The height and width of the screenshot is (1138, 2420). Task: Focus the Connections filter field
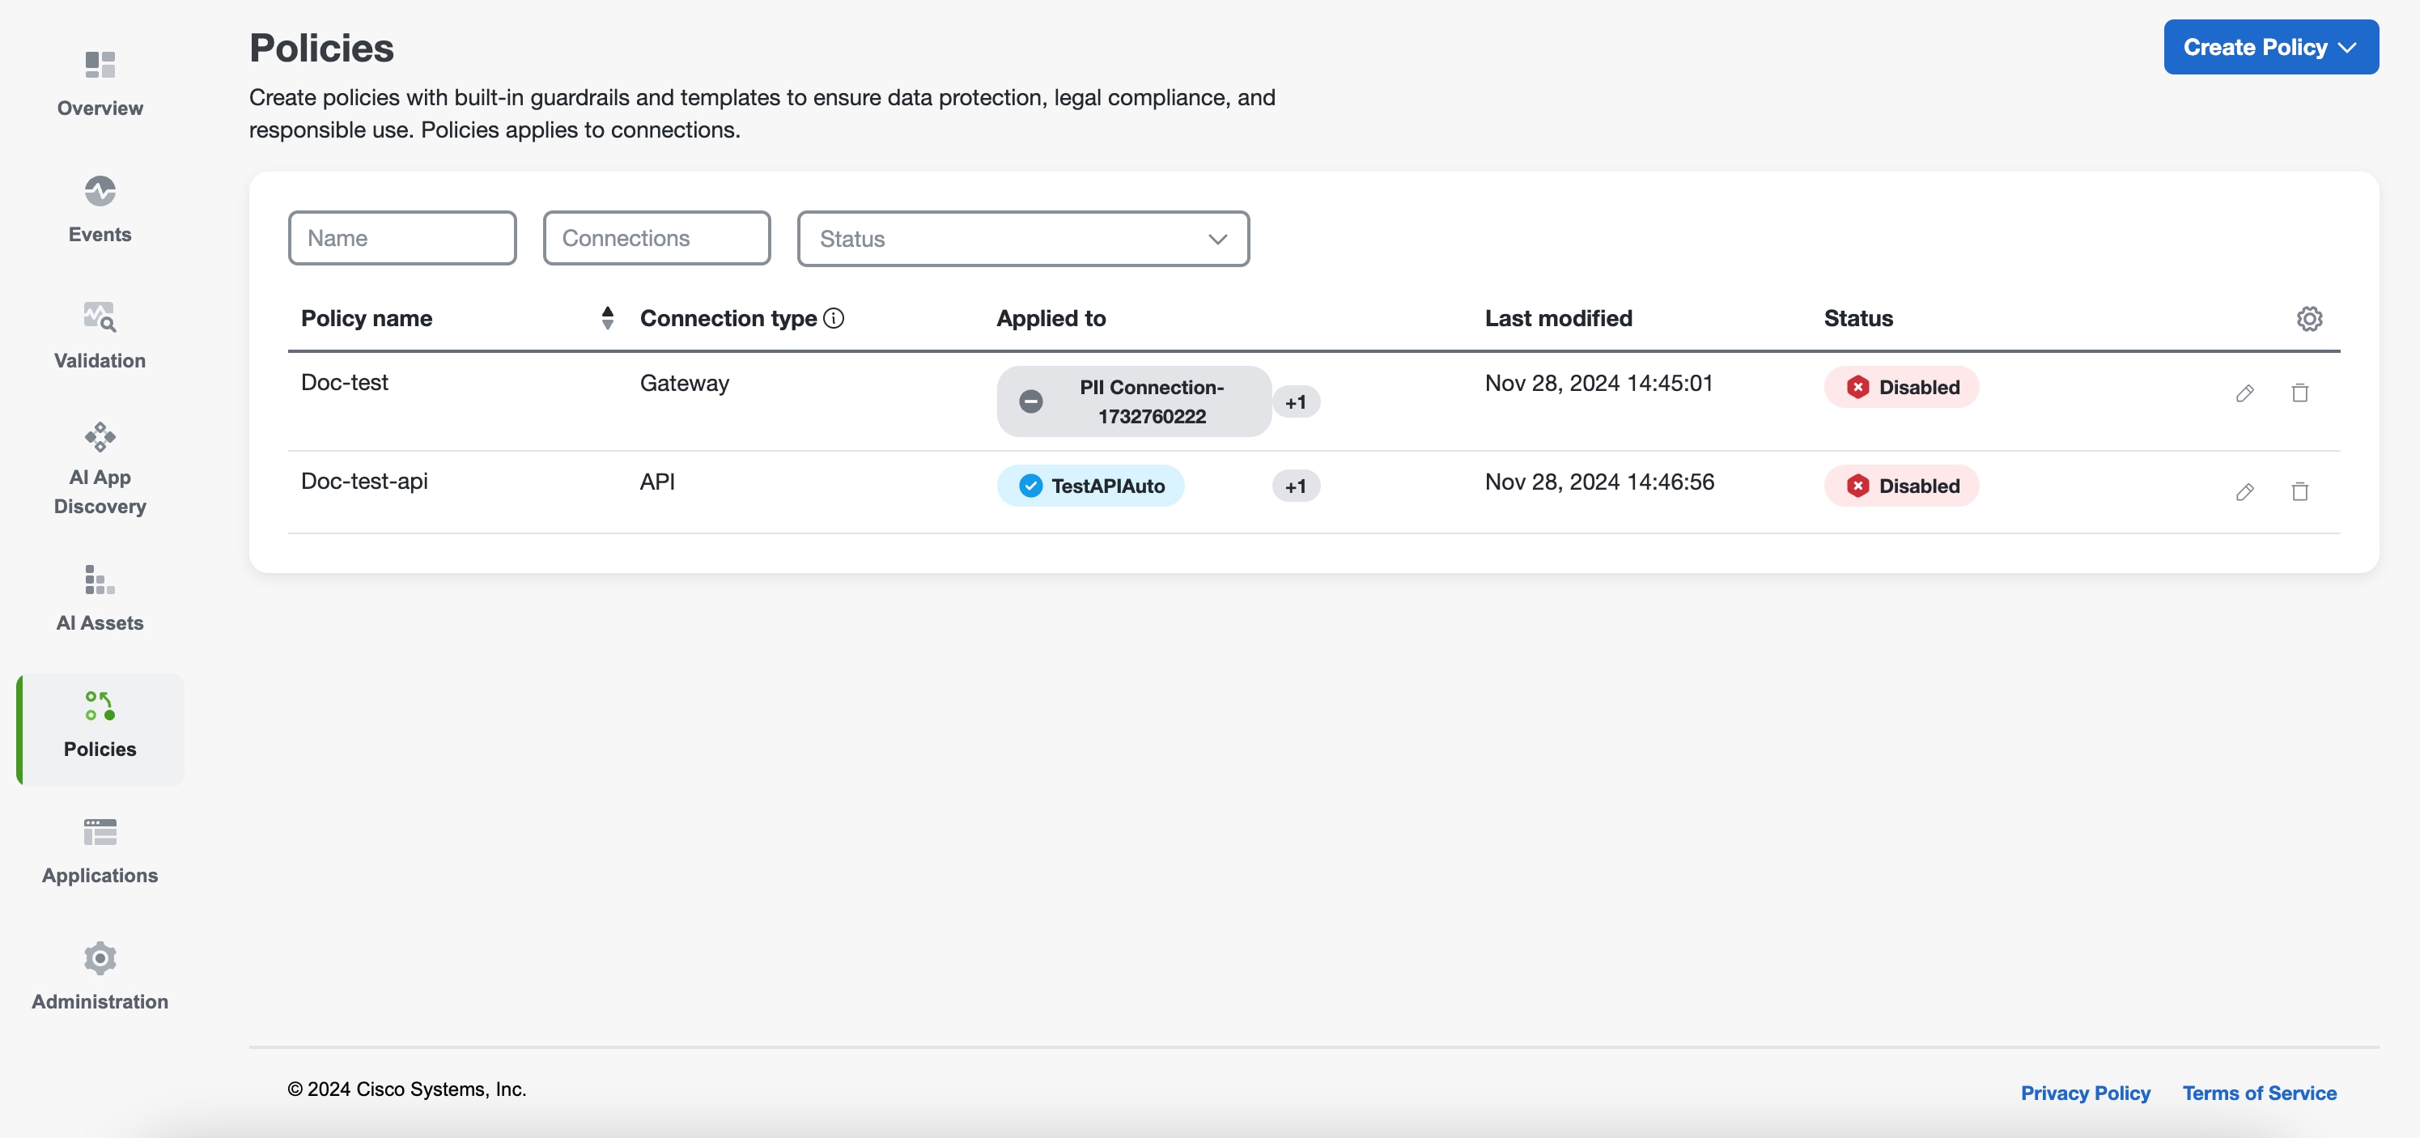pyautogui.click(x=656, y=238)
